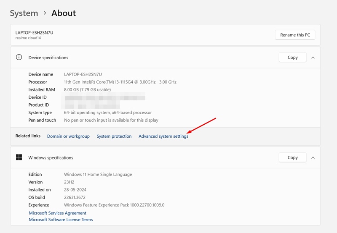This screenshot has height=233, width=337.
Task: Open System protection link
Action: pos(114,136)
